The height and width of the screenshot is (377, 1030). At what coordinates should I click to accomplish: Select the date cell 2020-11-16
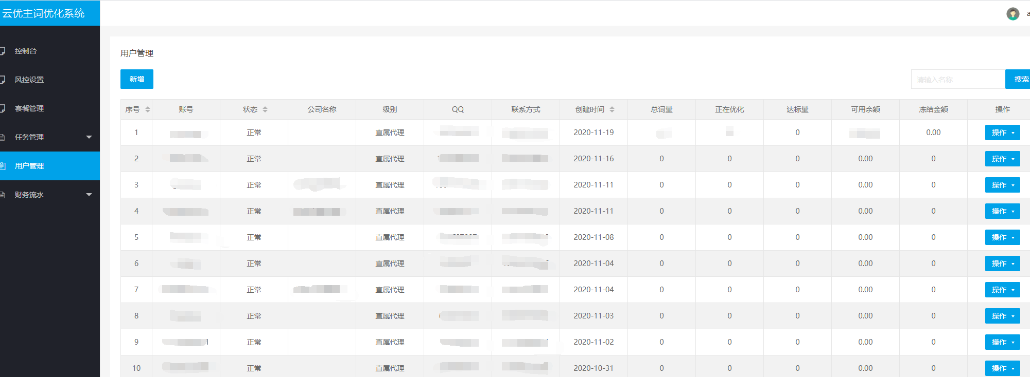click(x=593, y=159)
